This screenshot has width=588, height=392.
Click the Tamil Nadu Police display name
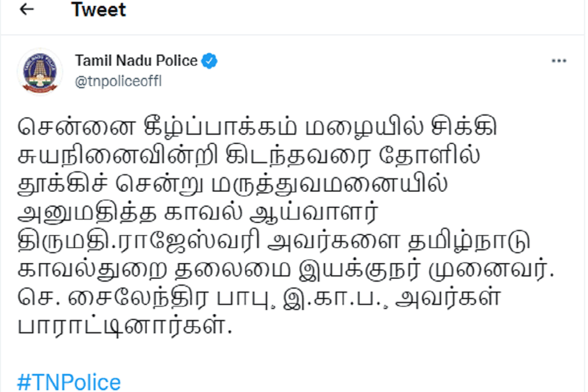tap(136, 61)
